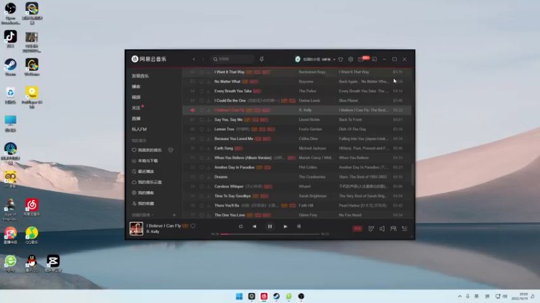Viewport: 540px width, 303px height.
Task: Toggle the red audio quality badge
Action: [358, 228]
